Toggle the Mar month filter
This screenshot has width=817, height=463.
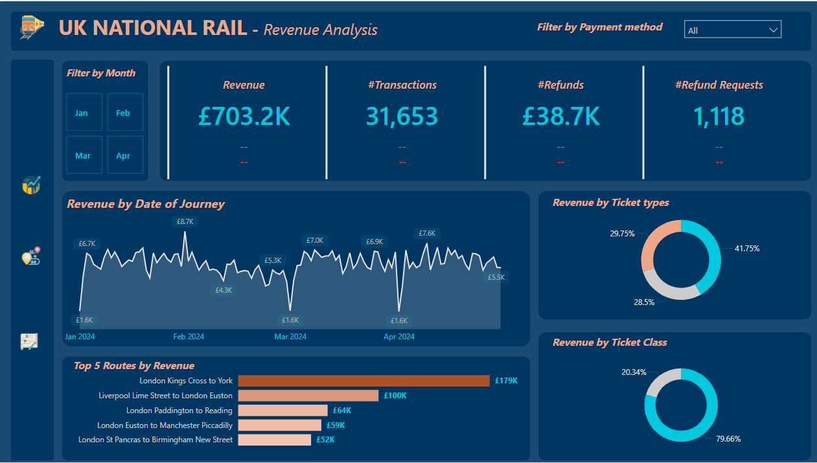coord(84,155)
